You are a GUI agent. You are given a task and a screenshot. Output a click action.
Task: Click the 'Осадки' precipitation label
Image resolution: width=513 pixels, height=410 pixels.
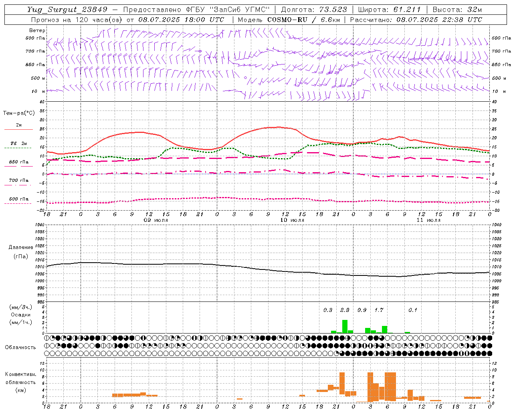click(20, 315)
